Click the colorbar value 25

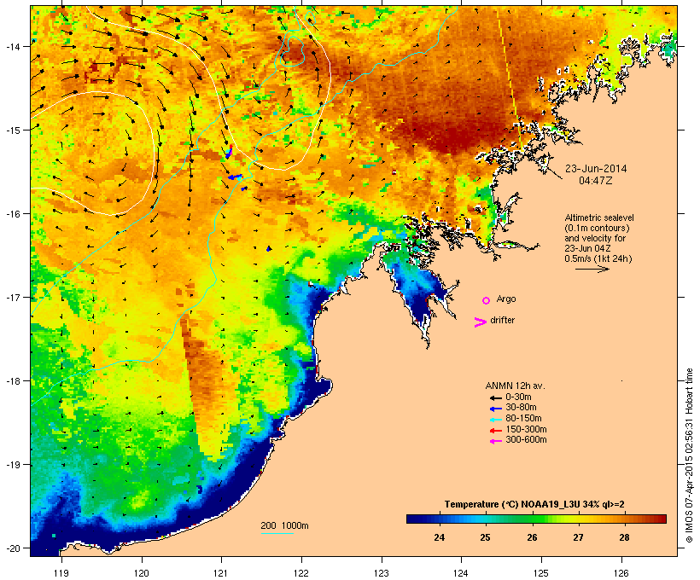pyautogui.click(x=485, y=537)
